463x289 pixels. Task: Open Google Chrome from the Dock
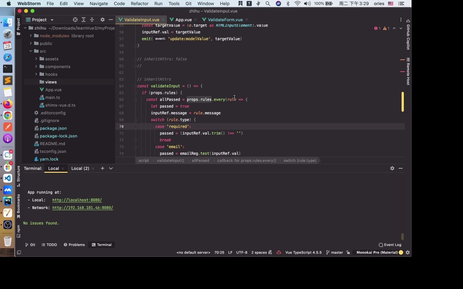(8, 115)
